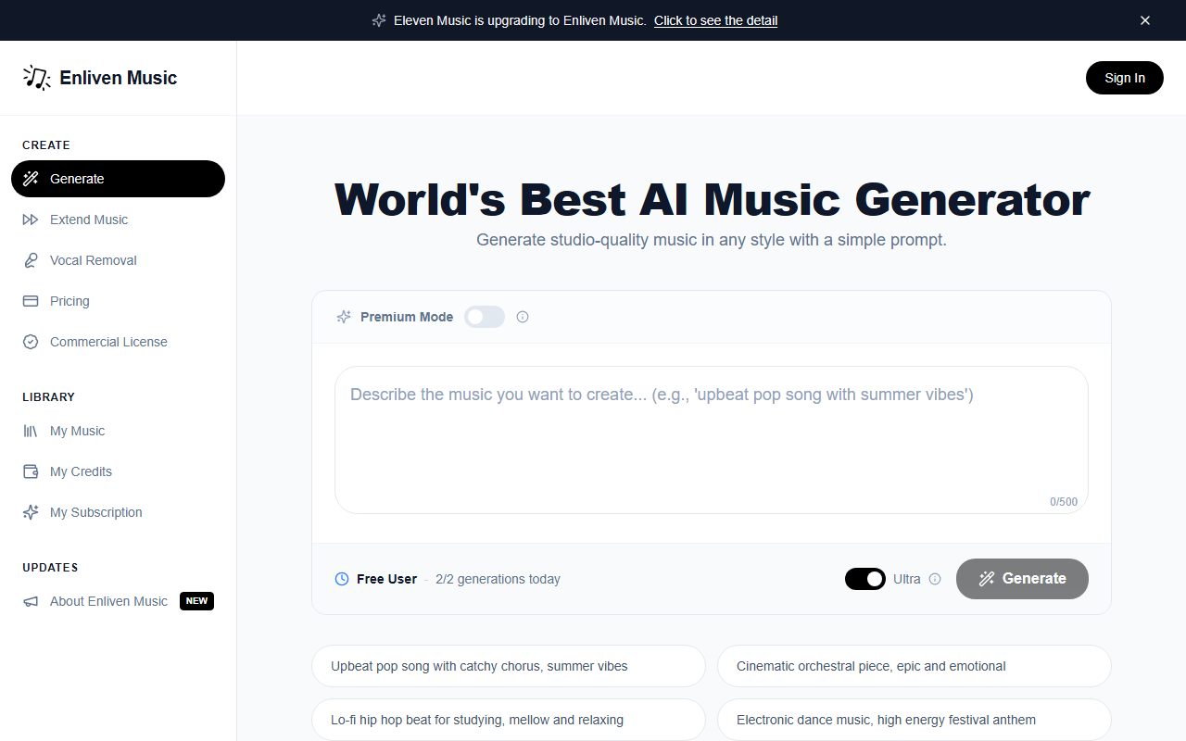Click the library icon beside My Music

31,431
